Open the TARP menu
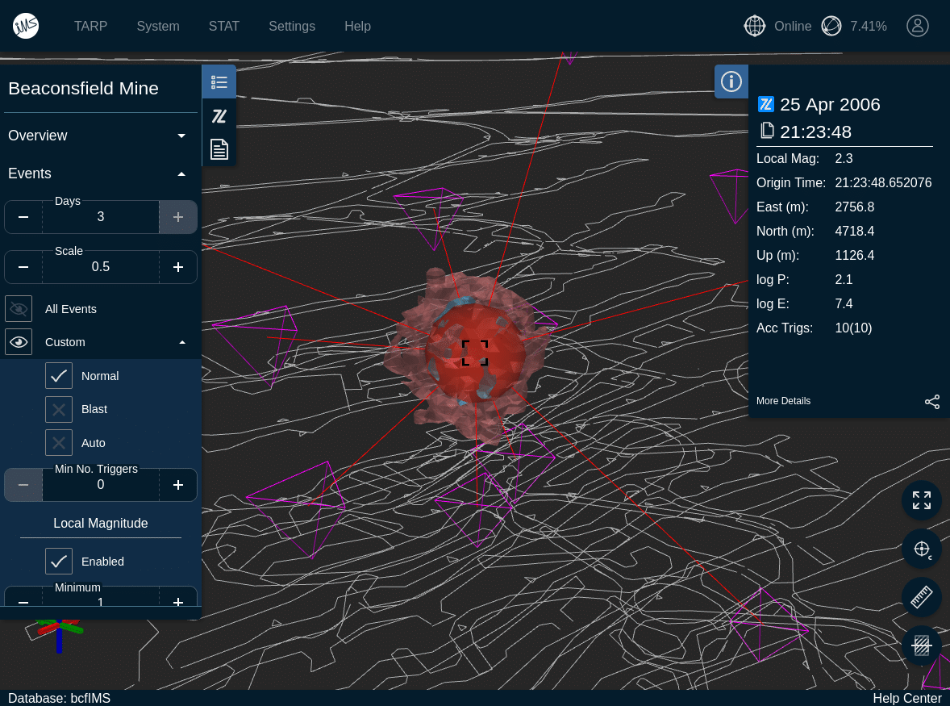The height and width of the screenshot is (706, 950). (x=90, y=26)
